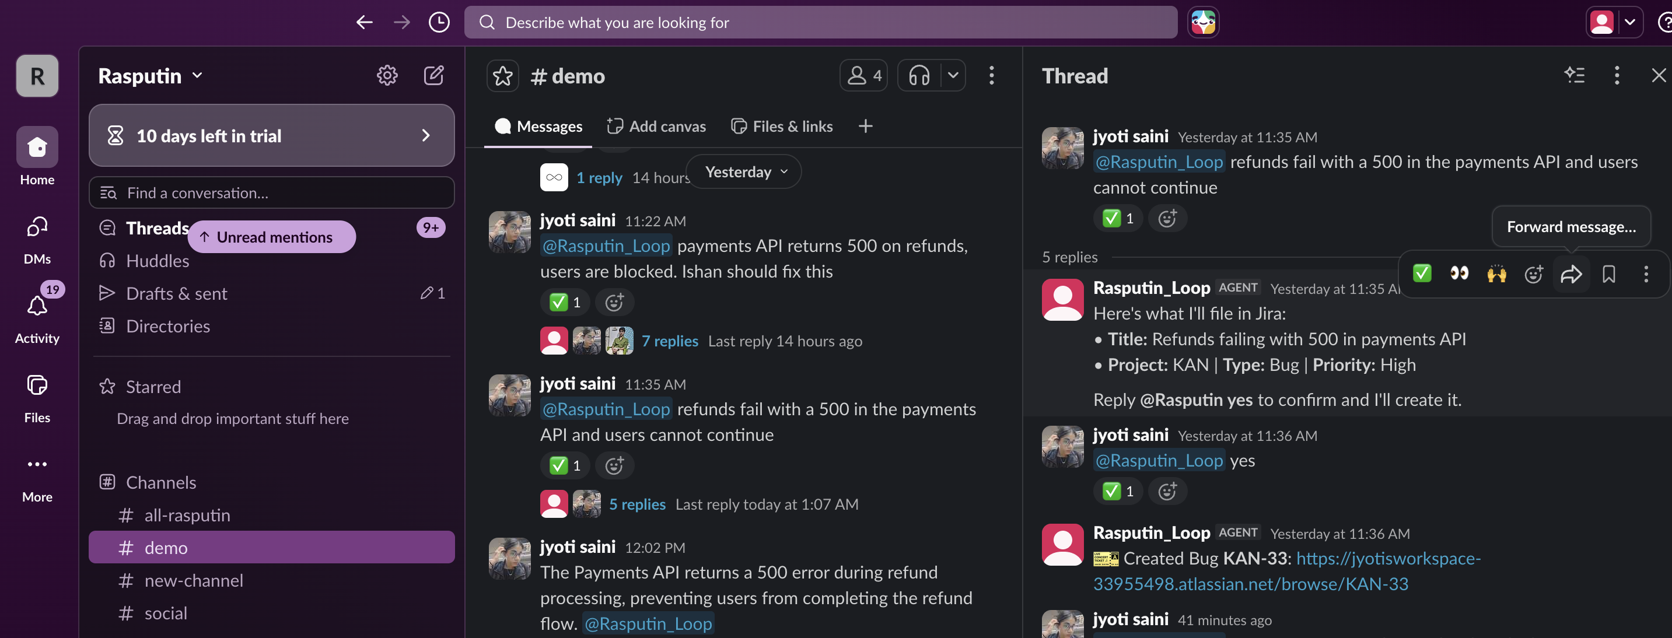
Task: Open the 5 replies thread
Action: pyautogui.click(x=638, y=504)
